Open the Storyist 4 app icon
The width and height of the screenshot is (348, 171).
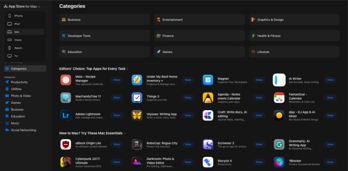pyautogui.click(x=208, y=162)
